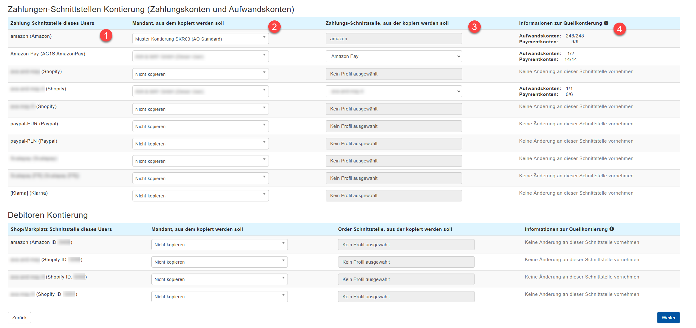Expand the Mandant dropdown in paypal-EUR row
696x328 pixels.
[200, 127]
